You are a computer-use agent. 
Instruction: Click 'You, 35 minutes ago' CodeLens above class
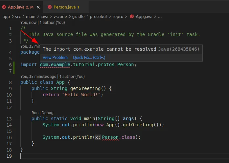coord(53,77)
